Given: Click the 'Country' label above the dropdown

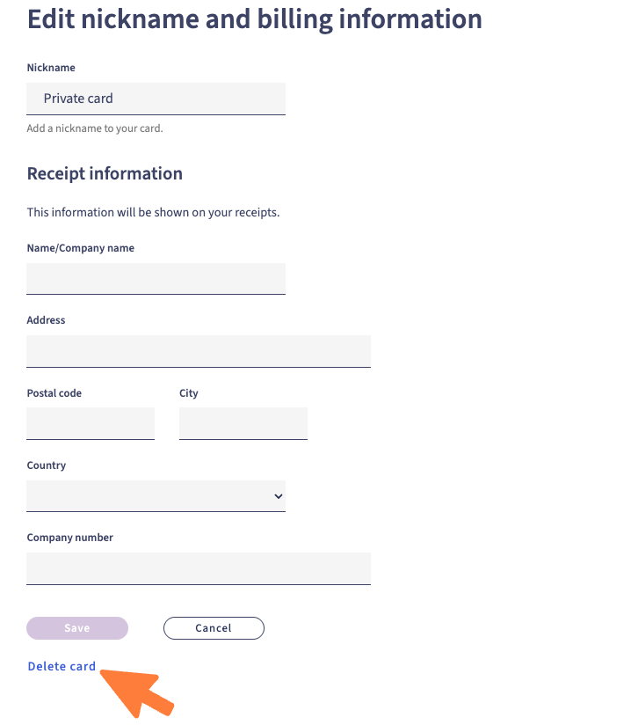Looking at the screenshot, I should [47, 465].
